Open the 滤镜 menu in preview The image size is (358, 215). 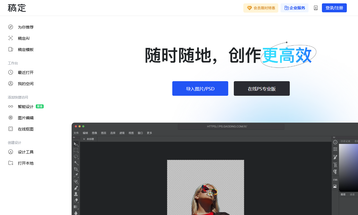pyautogui.click(x=122, y=133)
